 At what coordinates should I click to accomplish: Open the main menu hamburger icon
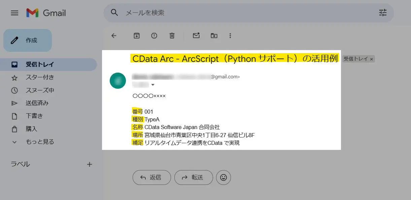[x=14, y=13]
